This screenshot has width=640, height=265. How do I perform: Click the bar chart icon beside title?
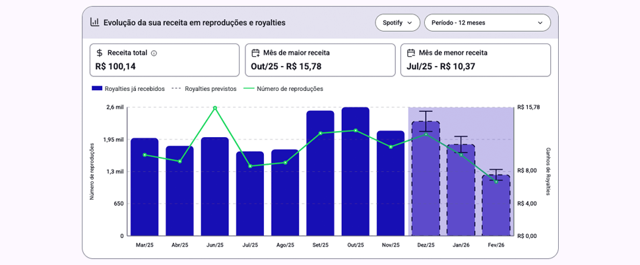[95, 22]
